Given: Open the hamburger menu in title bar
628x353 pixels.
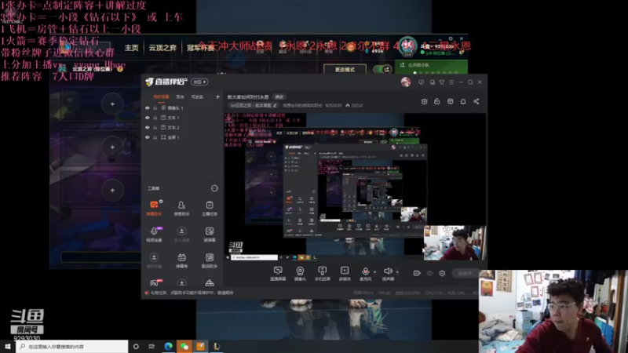Looking at the screenshot, I should (x=451, y=82).
